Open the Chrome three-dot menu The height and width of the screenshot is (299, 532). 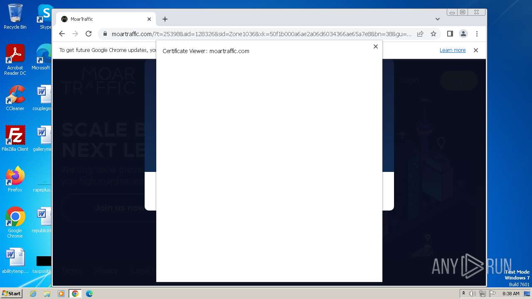[477, 34]
